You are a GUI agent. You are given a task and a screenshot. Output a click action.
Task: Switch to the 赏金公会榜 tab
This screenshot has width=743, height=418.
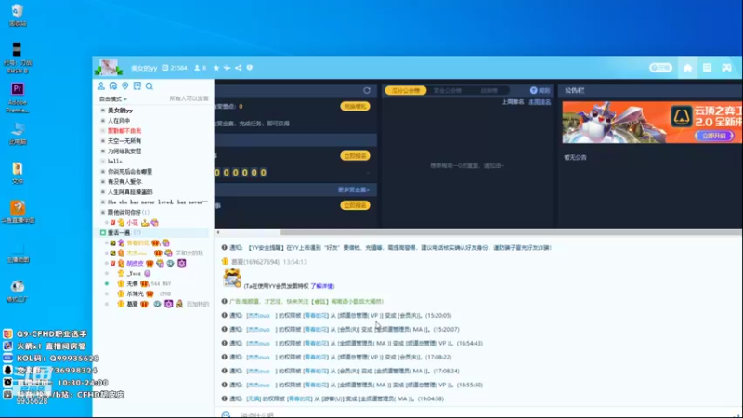448,90
